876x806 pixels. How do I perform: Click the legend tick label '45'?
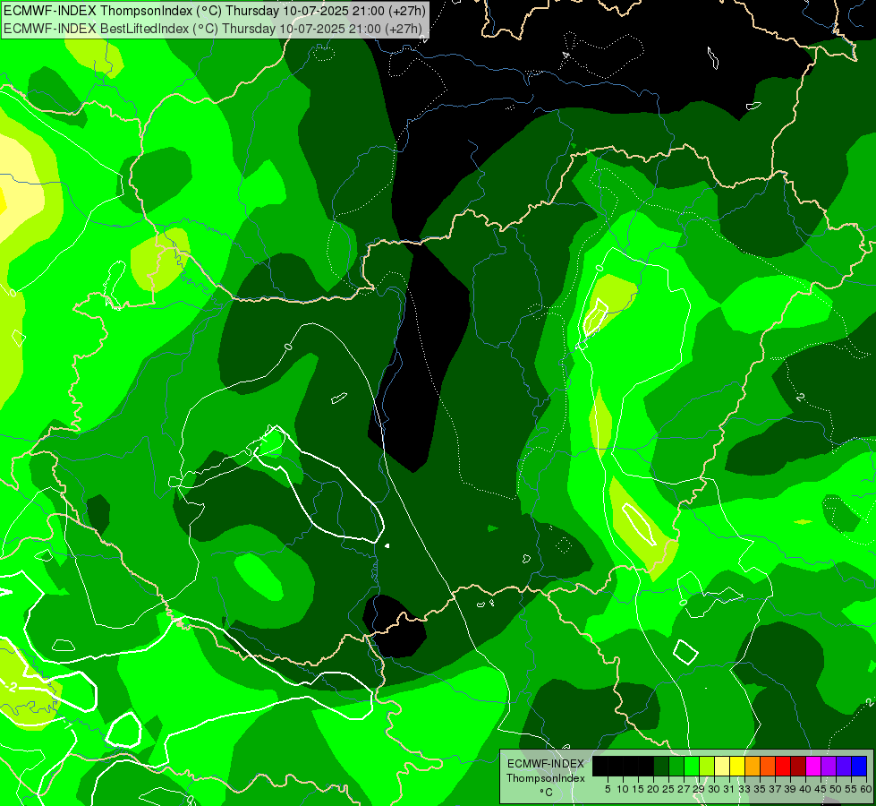(821, 789)
